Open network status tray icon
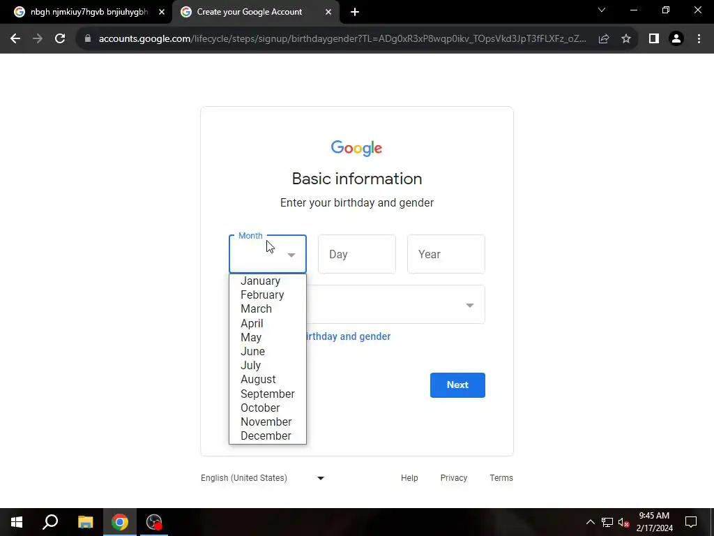Screen dimensions: 714x536 pyautogui.click(x=607, y=522)
